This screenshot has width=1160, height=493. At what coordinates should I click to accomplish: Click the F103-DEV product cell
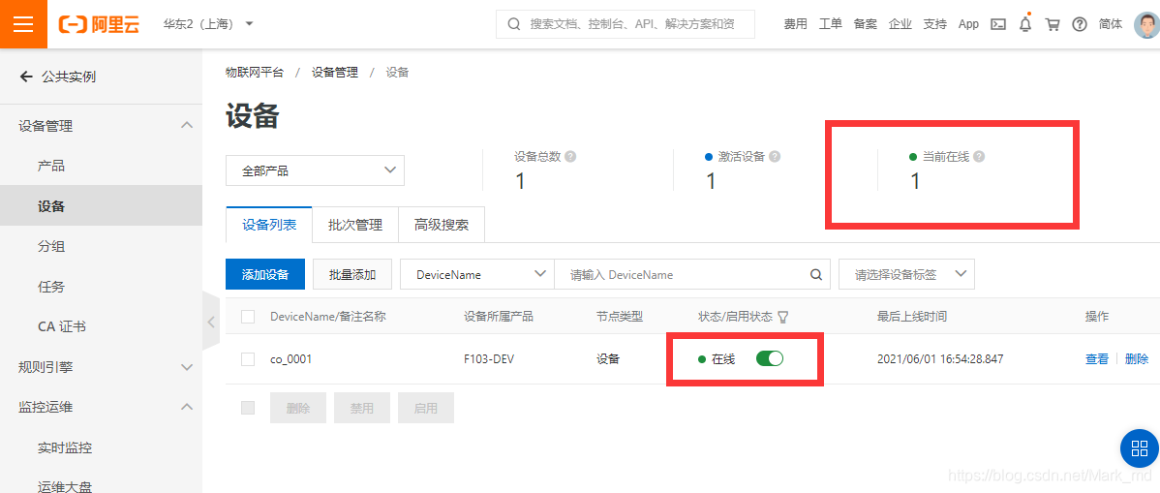pyautogui.click(x=489, y=359)
